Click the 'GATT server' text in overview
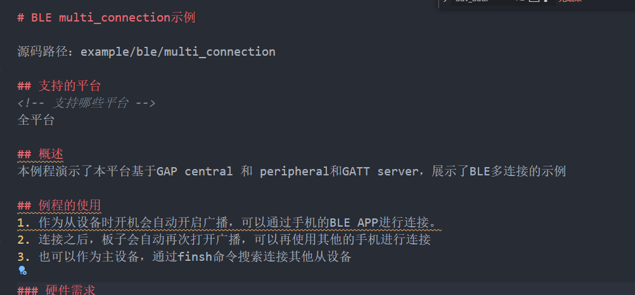Image resolution: width=635 pixels, height=295 pixels. [380, 171]
